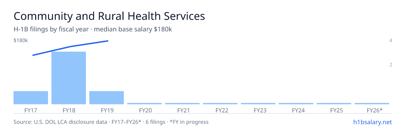Select the flat FY25 bar

click(334, 104)
